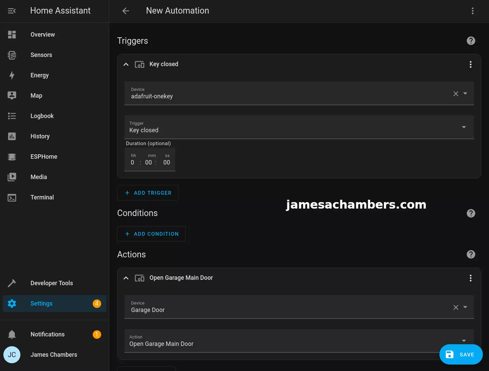
Task: Open James Chambers profile avatar
Action: pyautogui.click(x=12, y=355)
